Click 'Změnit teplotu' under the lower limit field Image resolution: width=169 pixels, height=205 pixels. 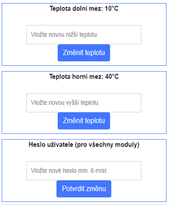84,53
